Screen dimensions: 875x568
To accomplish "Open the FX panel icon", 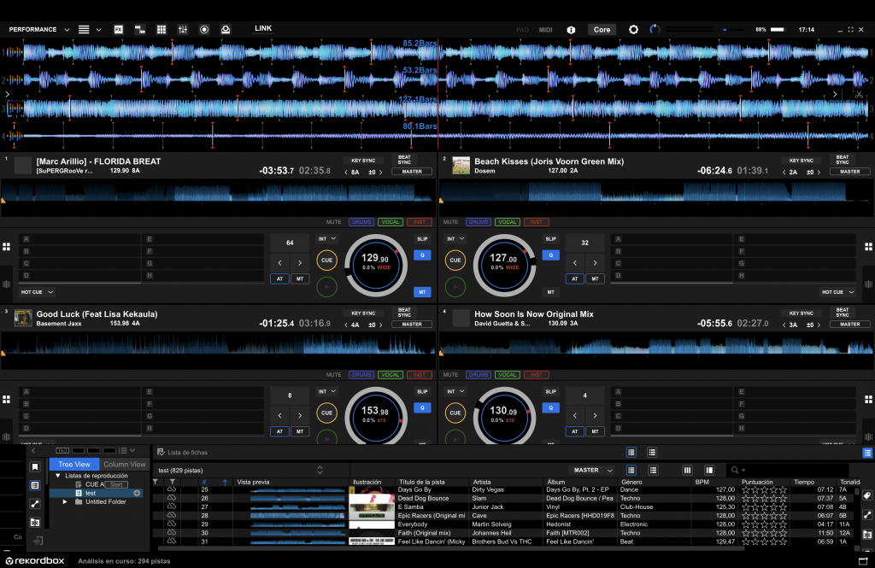I will click(x=119, y=29).
